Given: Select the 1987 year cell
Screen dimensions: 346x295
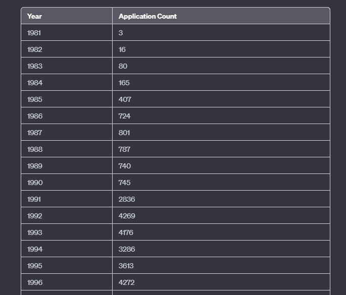Looking at the screenshot, I should click(x=34, y=133).
